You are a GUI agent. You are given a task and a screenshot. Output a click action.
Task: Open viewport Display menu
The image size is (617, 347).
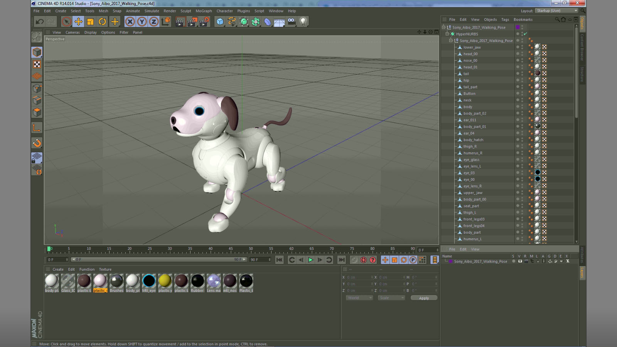coord(91,32)
